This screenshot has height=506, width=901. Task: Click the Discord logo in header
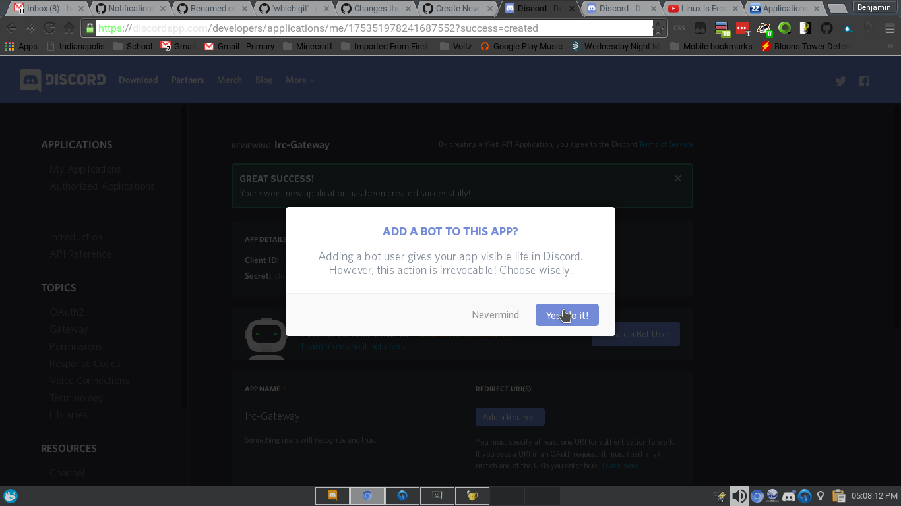(63, 80)
